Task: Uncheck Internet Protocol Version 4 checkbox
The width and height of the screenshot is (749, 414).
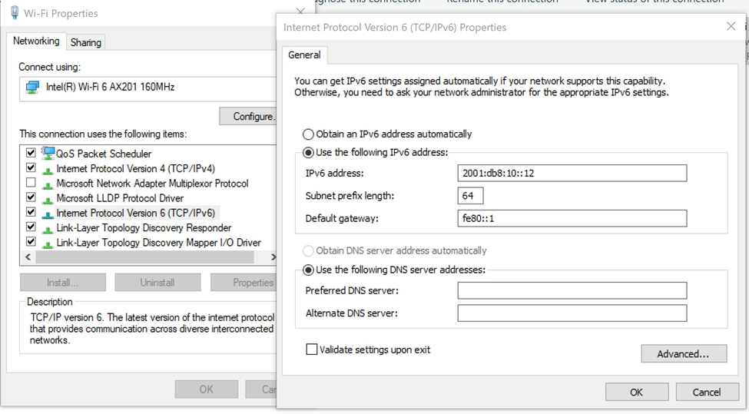Action: (x=31, y=167)
